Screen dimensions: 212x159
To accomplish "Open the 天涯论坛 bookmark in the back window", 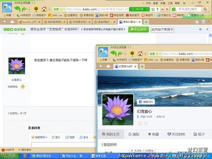I will pyautogui.click(x=164, y=15).
